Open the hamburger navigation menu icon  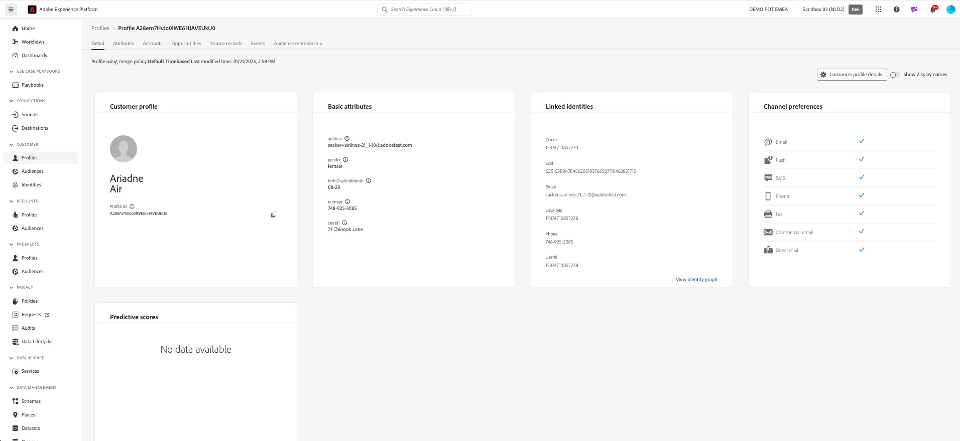coord(11,10)
